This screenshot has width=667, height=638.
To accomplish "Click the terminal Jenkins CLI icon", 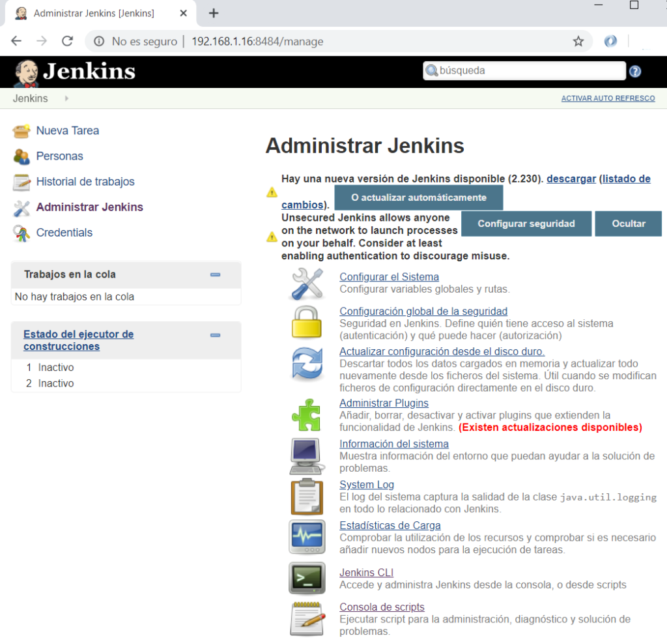I will (307, 577).
